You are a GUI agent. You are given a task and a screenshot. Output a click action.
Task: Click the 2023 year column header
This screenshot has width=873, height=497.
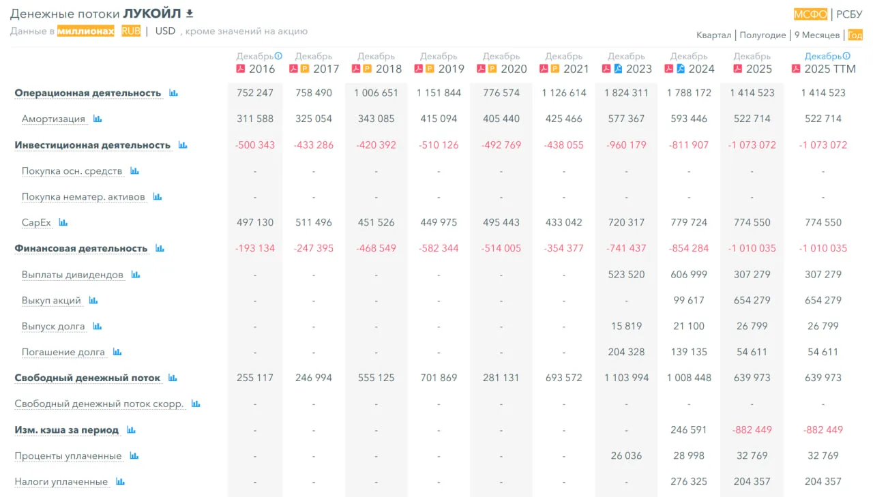(x=639, y=69)
